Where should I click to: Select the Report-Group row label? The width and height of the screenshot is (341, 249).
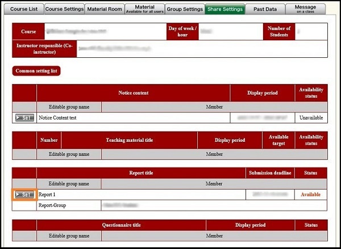(53, 205)
